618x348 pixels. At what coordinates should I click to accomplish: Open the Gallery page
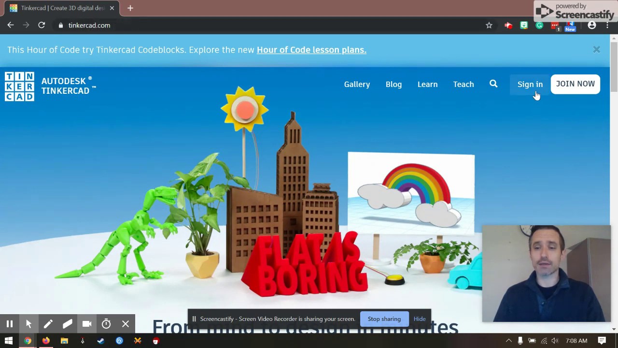click(x=357, y=84)
